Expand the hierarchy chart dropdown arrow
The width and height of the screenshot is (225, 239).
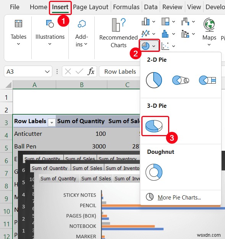coord(173,21)
